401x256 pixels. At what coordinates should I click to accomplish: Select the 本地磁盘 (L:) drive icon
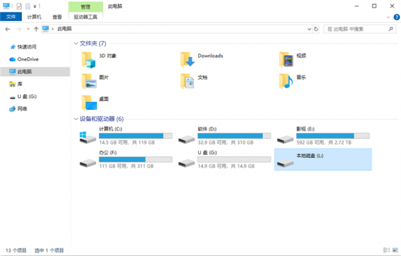285,163
